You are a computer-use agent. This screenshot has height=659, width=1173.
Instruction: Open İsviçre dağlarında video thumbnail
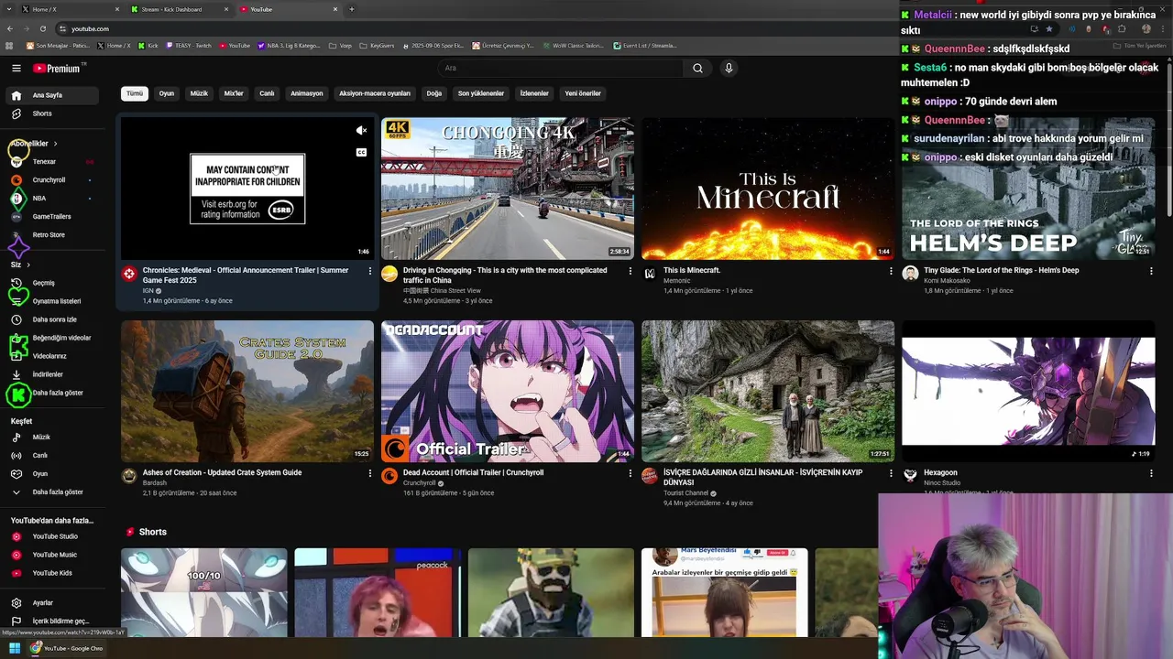(768, 391)
